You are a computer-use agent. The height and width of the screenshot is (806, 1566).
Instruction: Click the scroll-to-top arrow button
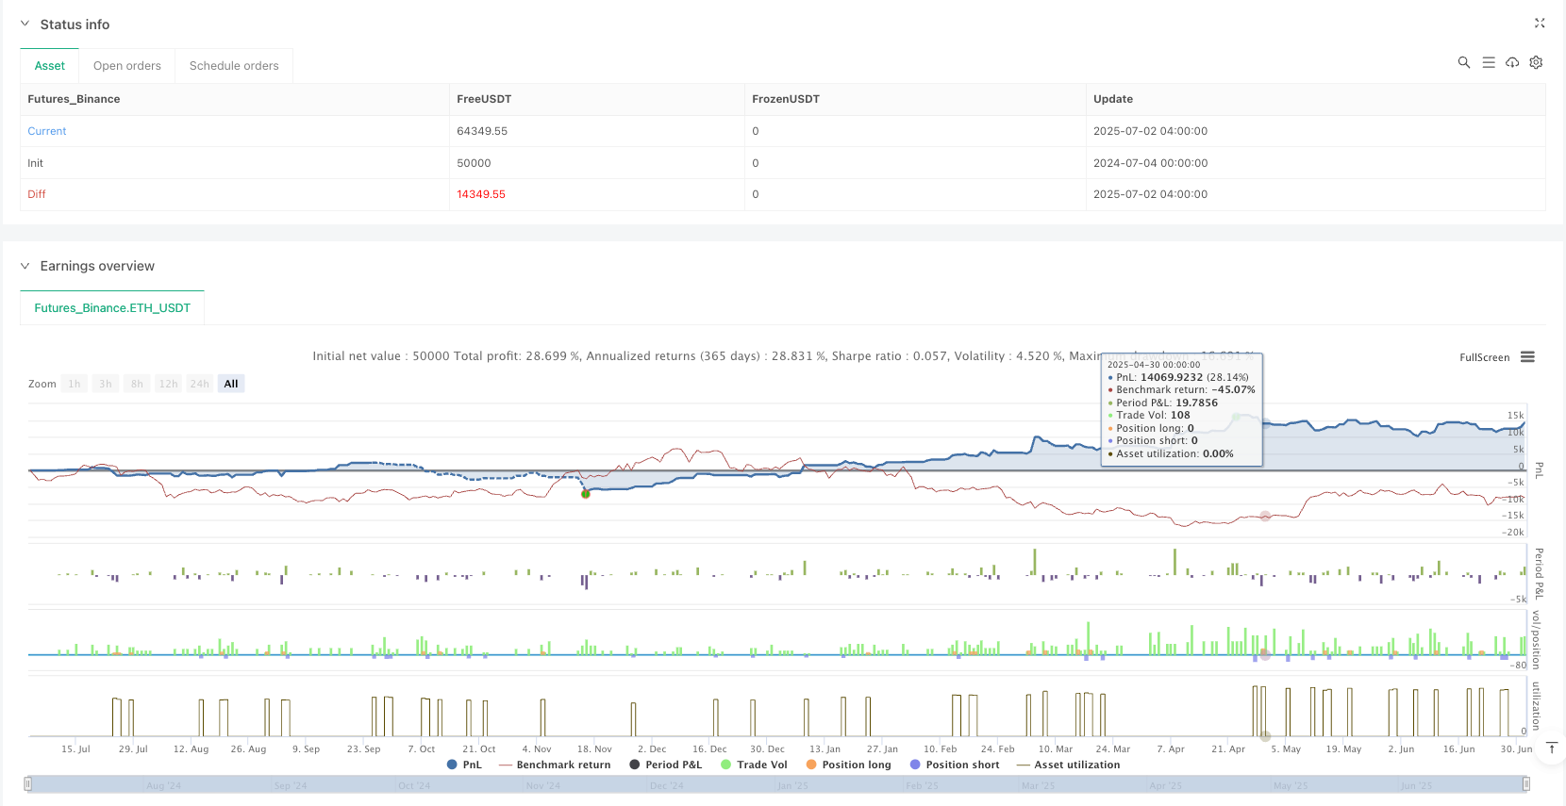[1551, 748]
